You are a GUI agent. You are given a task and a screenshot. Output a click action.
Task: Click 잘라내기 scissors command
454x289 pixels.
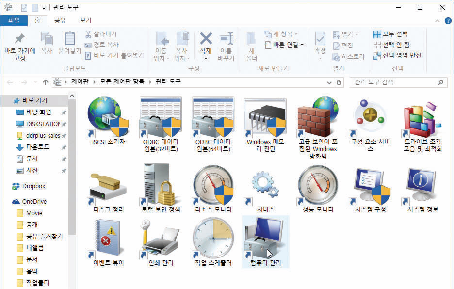tap(101, 34)
